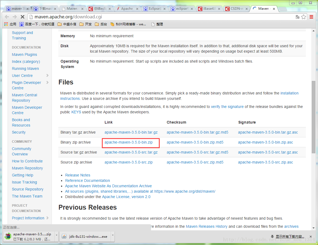Open Running Maven in sidebar

tap(25, 69)
